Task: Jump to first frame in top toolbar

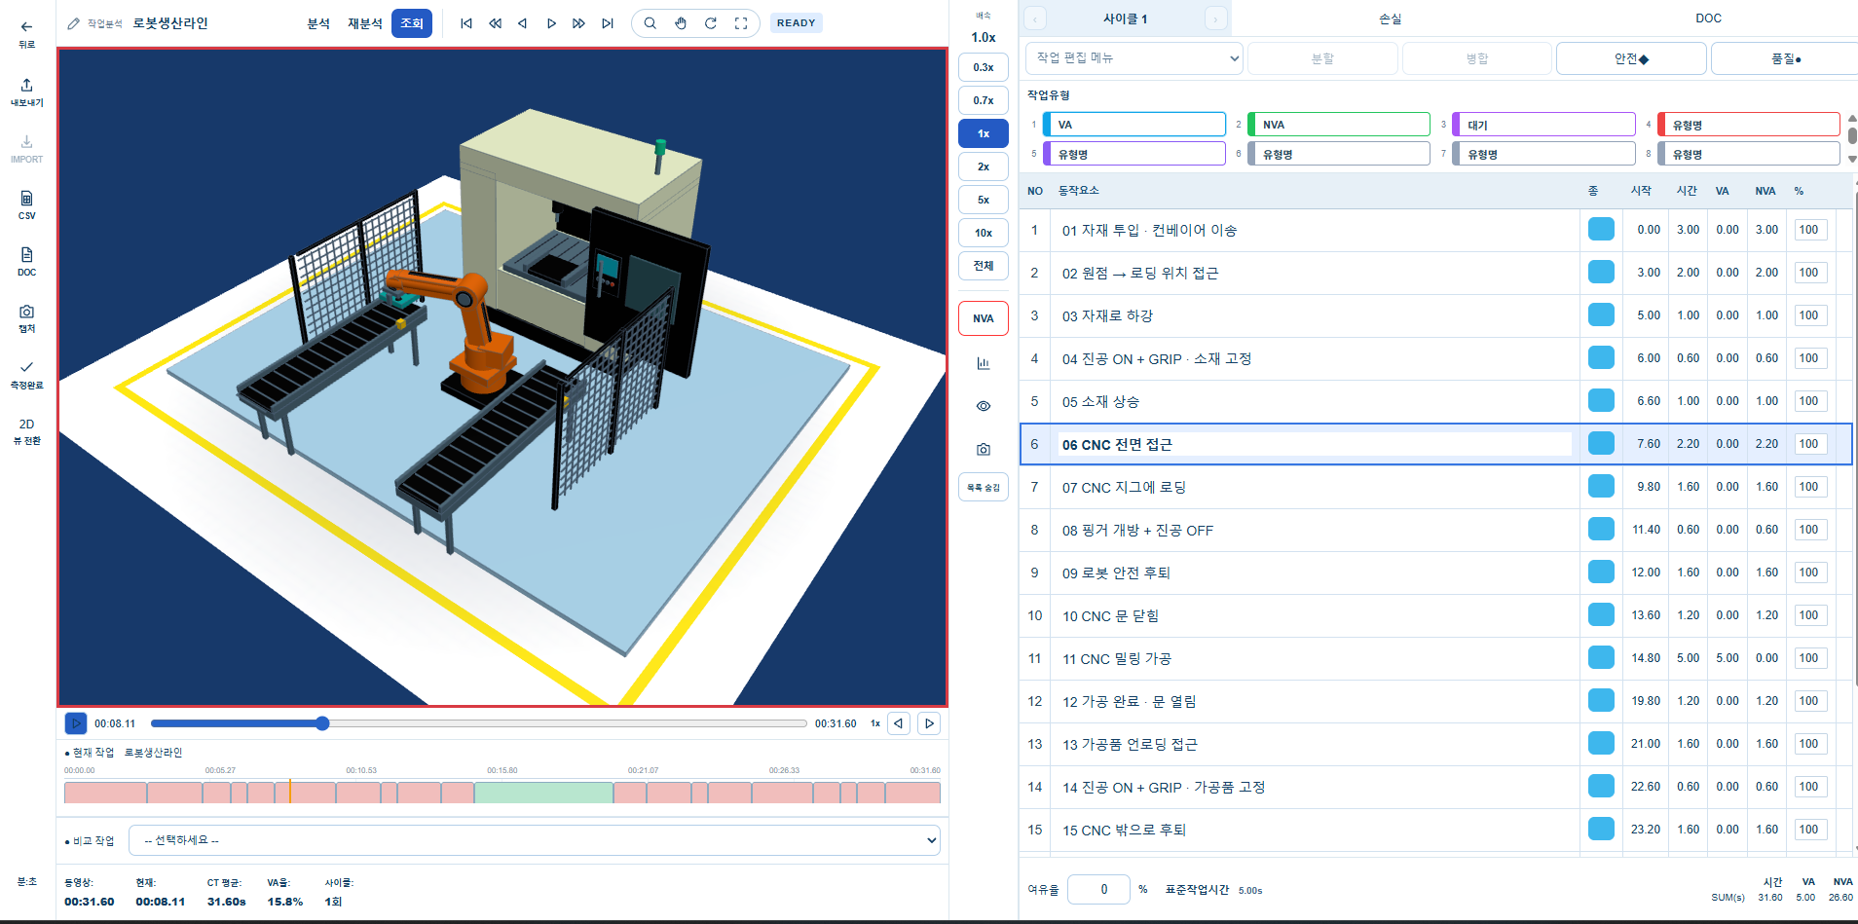Action: (466, 23)
